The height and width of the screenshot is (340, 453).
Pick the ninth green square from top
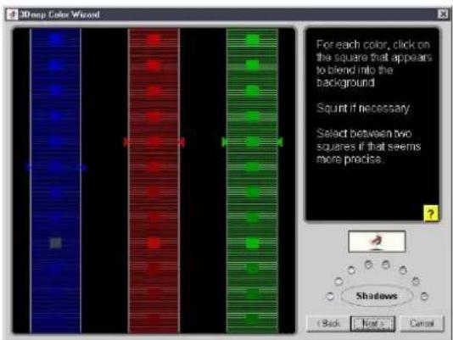[253, 243]
